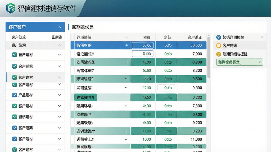The width and height of the screenshot is (271, 152).
Task: Click the orange clock icon beside 客户提皖
Action: coord(219,45)
